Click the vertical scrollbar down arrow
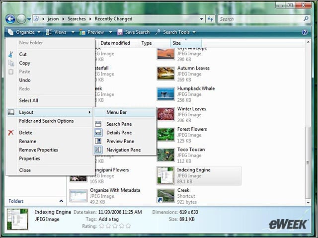Viewport: 318px width, 238px height. pos(308,202)
